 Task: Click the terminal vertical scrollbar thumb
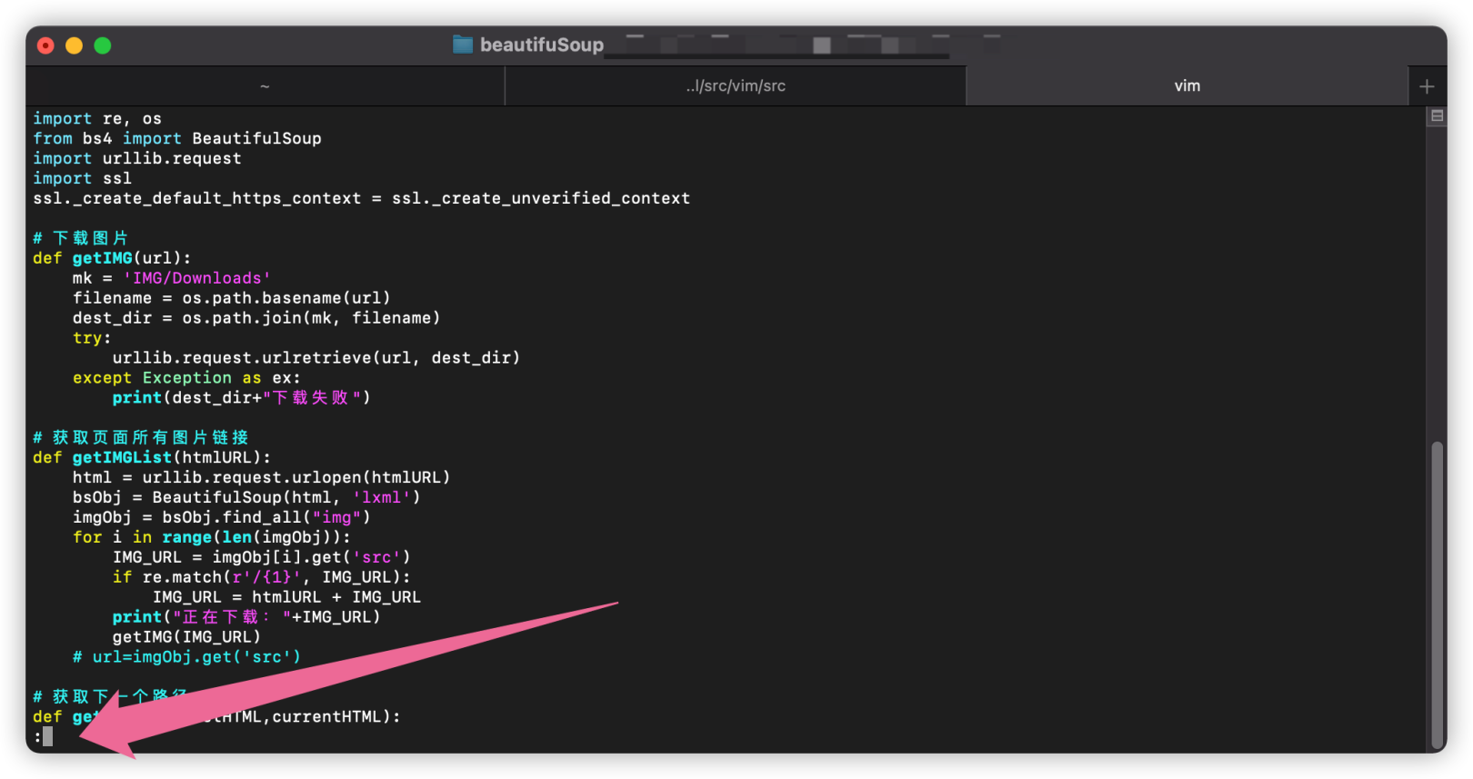1438,594
